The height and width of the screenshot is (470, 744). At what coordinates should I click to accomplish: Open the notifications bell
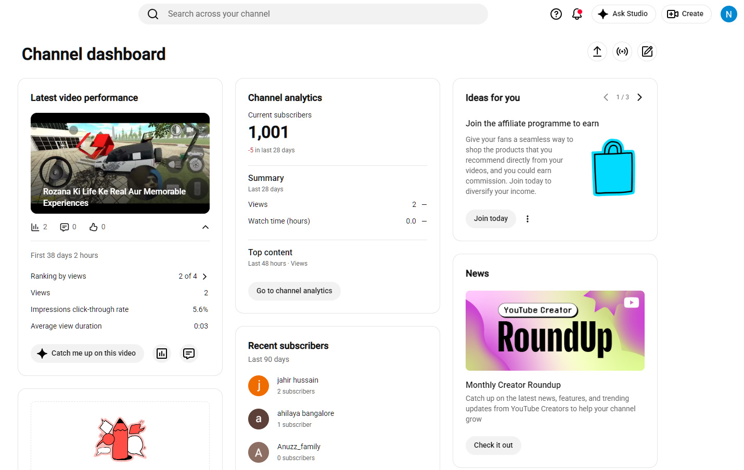point(577,14)
